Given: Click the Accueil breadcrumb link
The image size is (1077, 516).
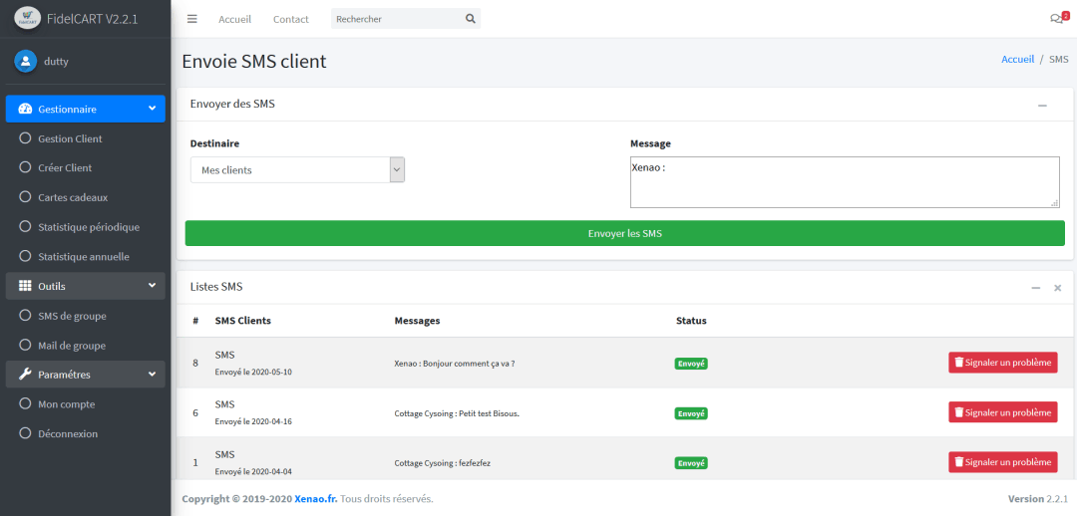Looking at the screenshot, I should click(x=1017, y=60).
